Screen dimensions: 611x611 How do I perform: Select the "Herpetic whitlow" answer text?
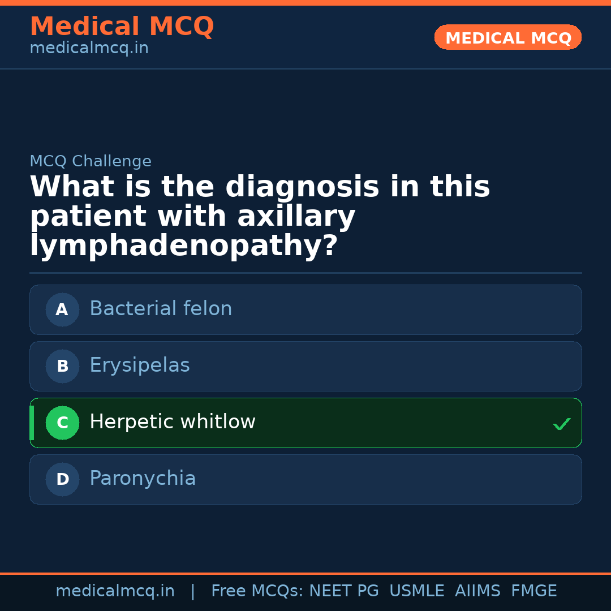[173, 422]
